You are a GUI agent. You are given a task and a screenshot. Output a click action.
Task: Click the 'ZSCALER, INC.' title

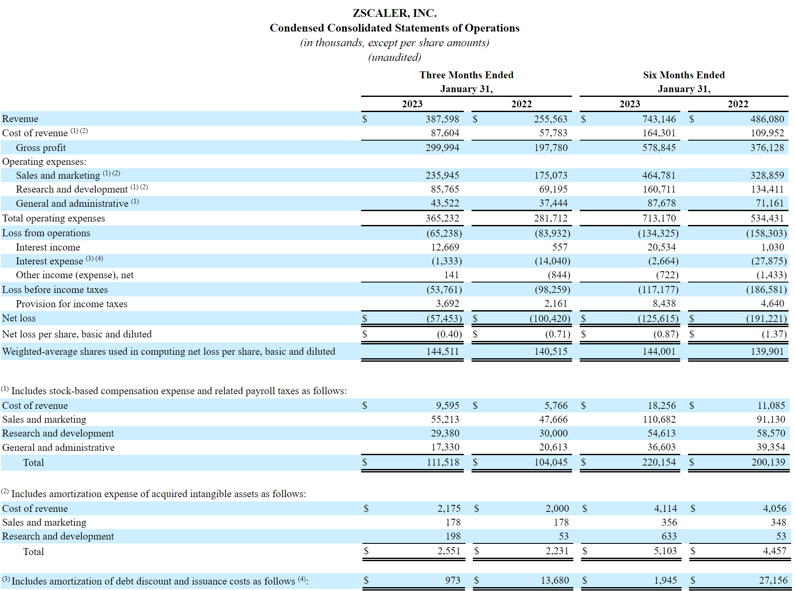click(394, 13)
